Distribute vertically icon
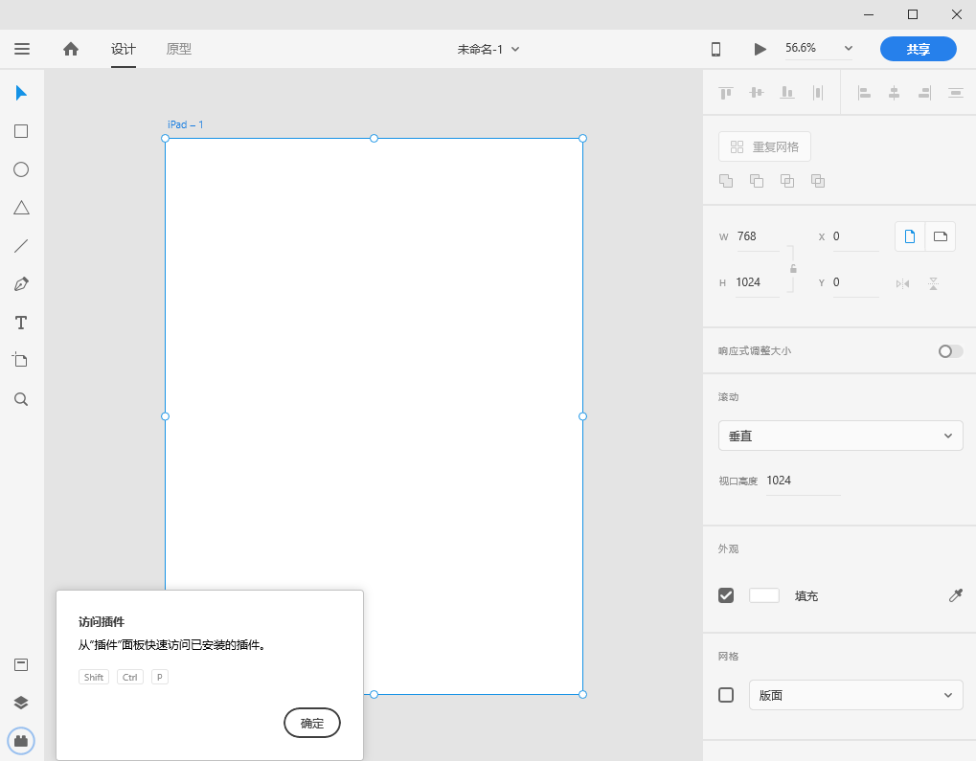 click(956, 94)
